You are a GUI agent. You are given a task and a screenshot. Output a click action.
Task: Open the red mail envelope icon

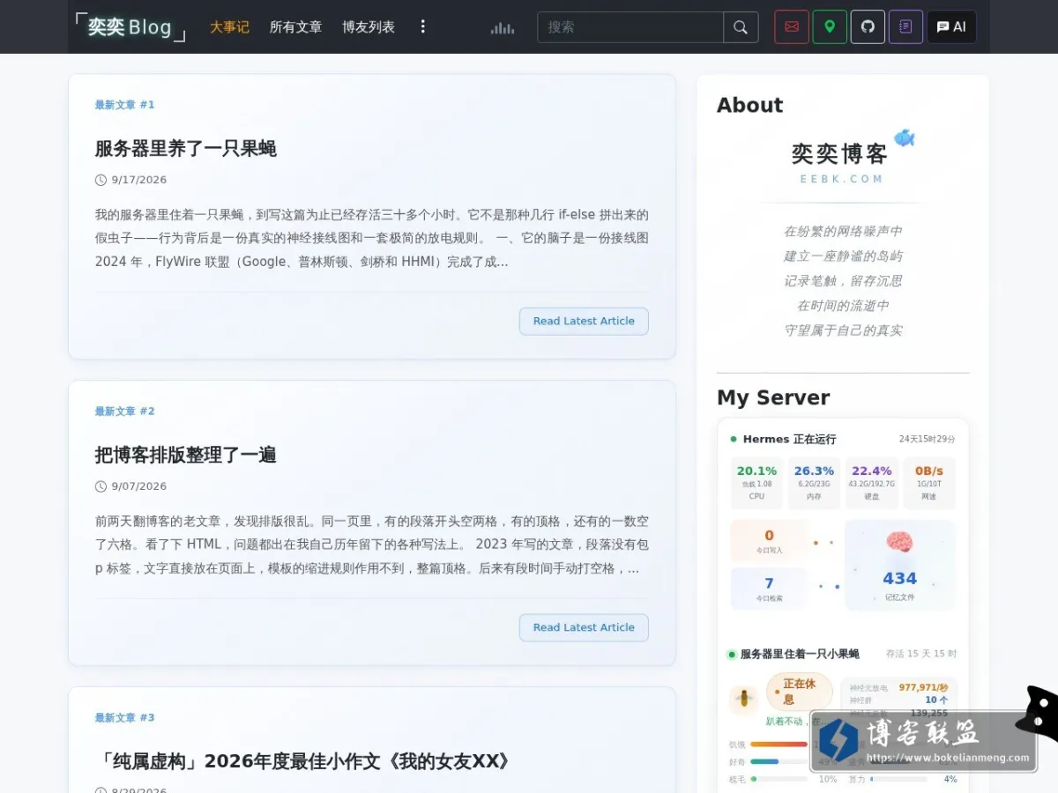coord(792,26)
